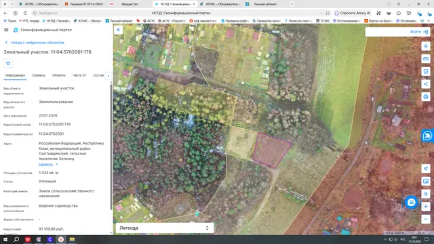Add the land plot to favorites with star
434x244 pixels.
pyautogui.click(x=8, y=63)
